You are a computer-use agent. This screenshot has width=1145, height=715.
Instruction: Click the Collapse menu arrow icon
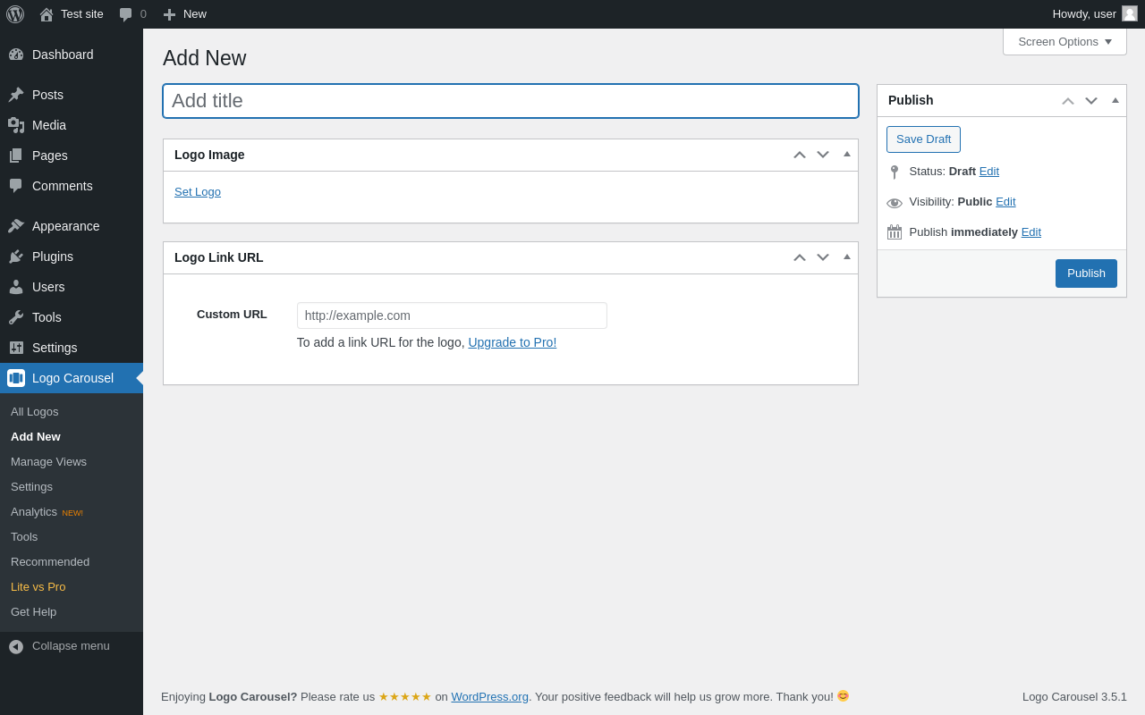coord(16,646)
